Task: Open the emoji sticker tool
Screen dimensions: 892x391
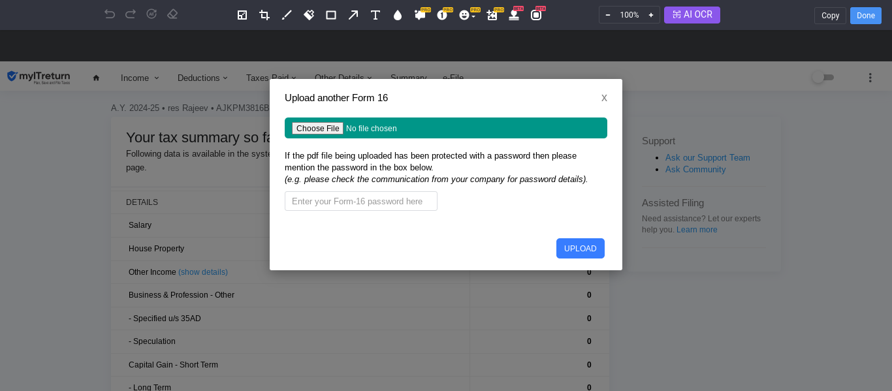Action: (465, 15)
